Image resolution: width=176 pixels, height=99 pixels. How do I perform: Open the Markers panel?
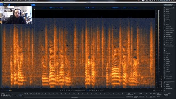coord(167,85)
